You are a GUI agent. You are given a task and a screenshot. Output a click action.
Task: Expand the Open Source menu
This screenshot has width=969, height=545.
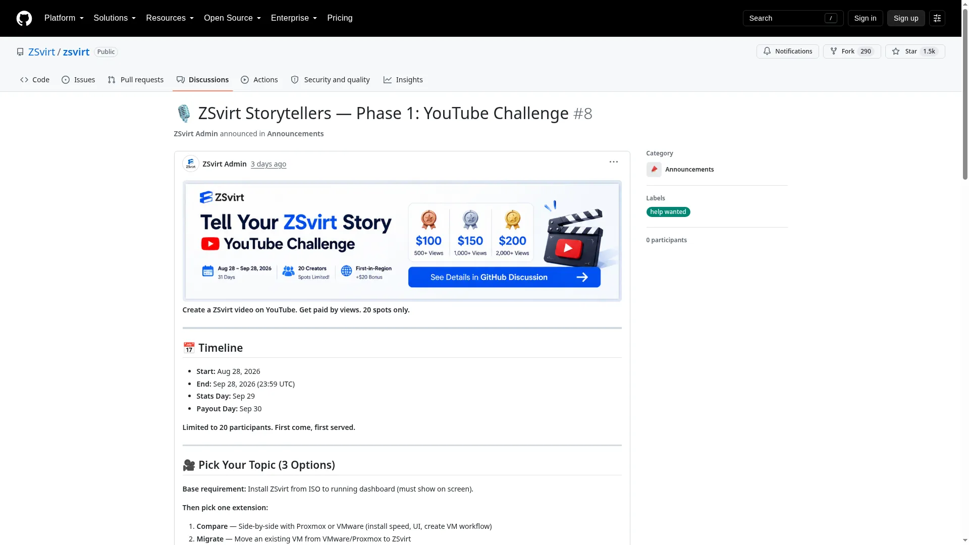[232, 18]
